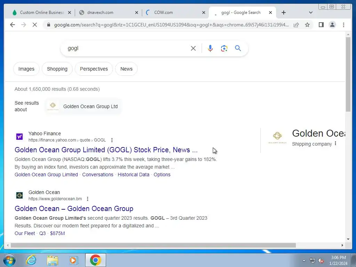Close the dnavexch.com tab
This screenshot has height=267, width=356.
tap(136, 13)
